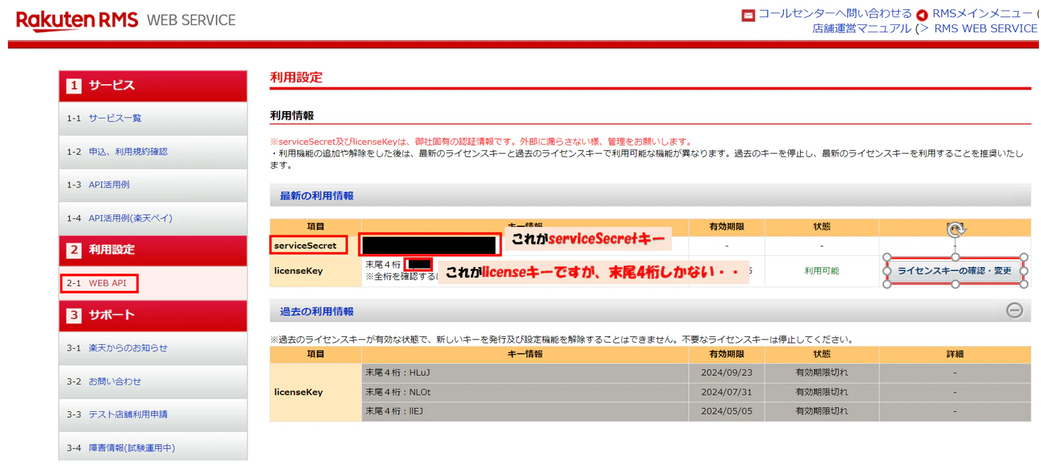The image size is (1041, 473).
Task: Click licenseKey label in 最新の利用情報 table
Action: (x=299, y=271)
